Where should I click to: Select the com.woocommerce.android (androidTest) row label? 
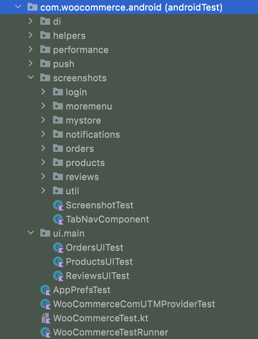pos(131,7)
